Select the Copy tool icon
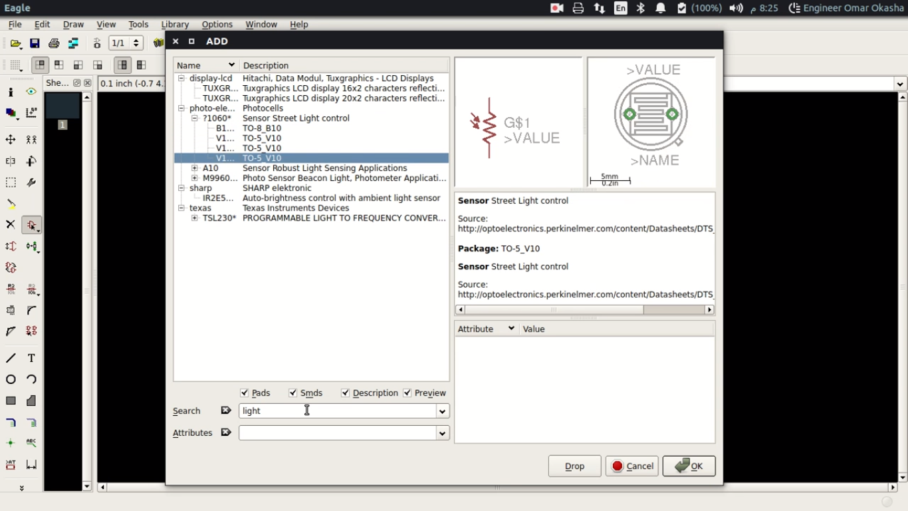908x511 pixels. click(31, 140)
